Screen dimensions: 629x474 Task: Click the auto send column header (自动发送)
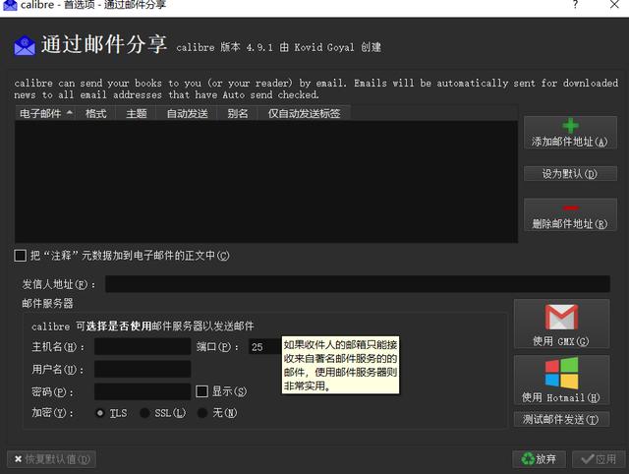[x=188, y=114]
